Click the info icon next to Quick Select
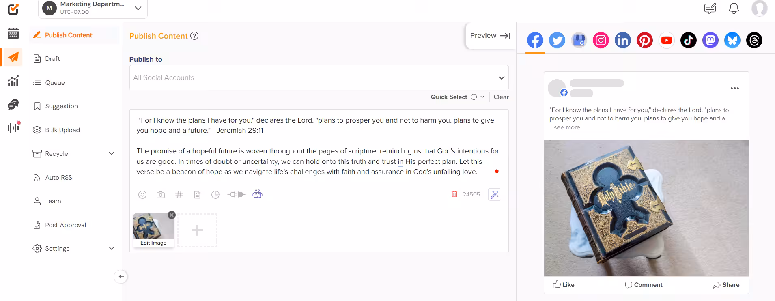The width and height of the screenshot is (775, 301). [474, 97]
